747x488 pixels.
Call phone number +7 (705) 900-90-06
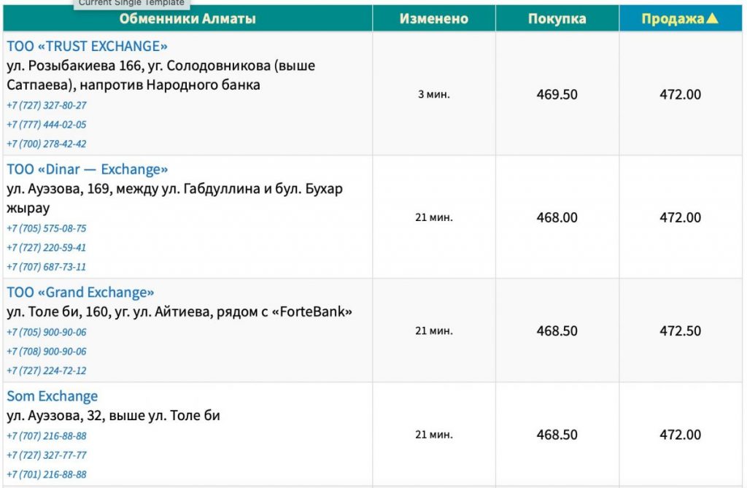(47, 332)
